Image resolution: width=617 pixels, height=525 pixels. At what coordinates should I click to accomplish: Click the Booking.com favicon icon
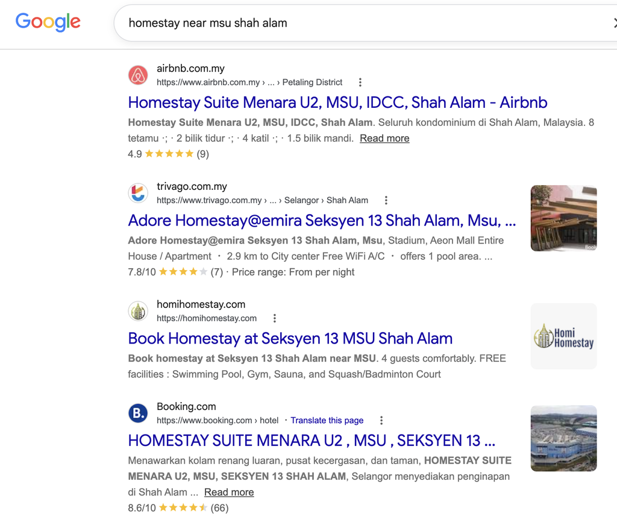(138, 413)
